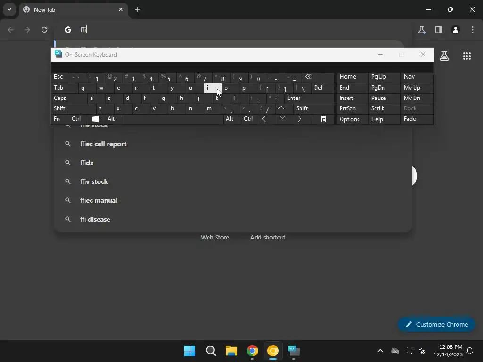Click the down arrow key on On-Screen Keyboard
This screenshot has height=362, width=483.
click(283, 118)
